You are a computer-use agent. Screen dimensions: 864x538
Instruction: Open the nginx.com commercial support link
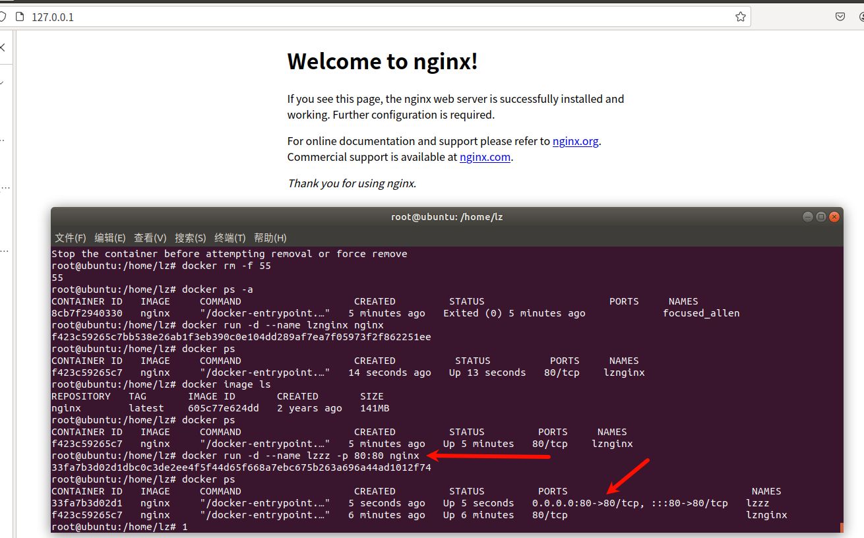point(485,157)
